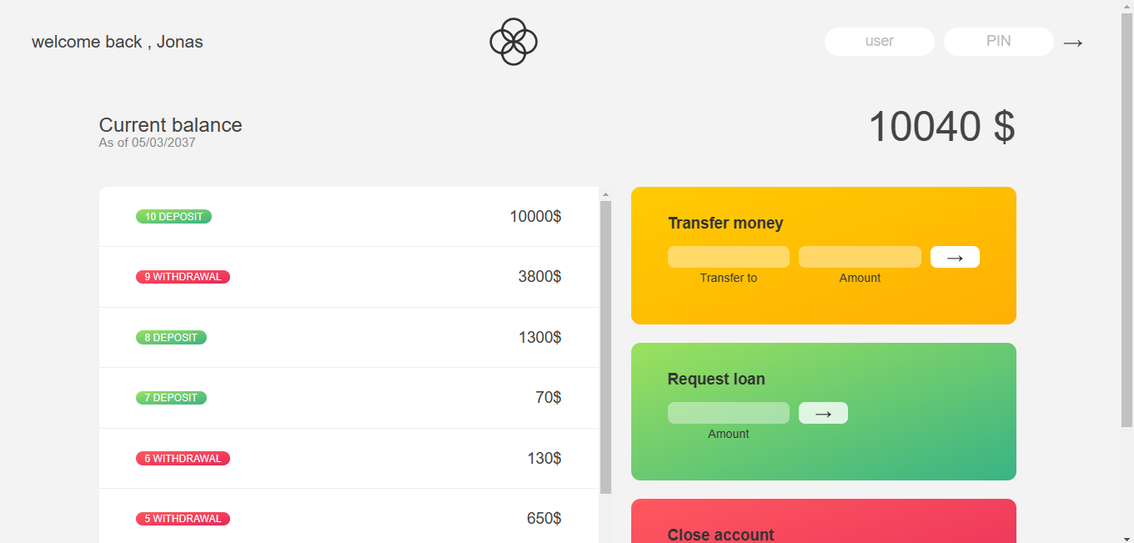Submit the money transfer with arrow button

tap(955, 257)
